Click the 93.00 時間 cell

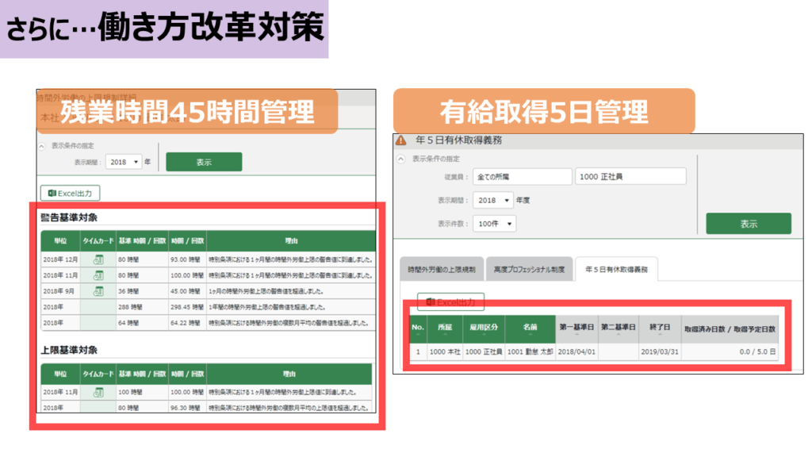pyautogui.click(x=187, y=259)
